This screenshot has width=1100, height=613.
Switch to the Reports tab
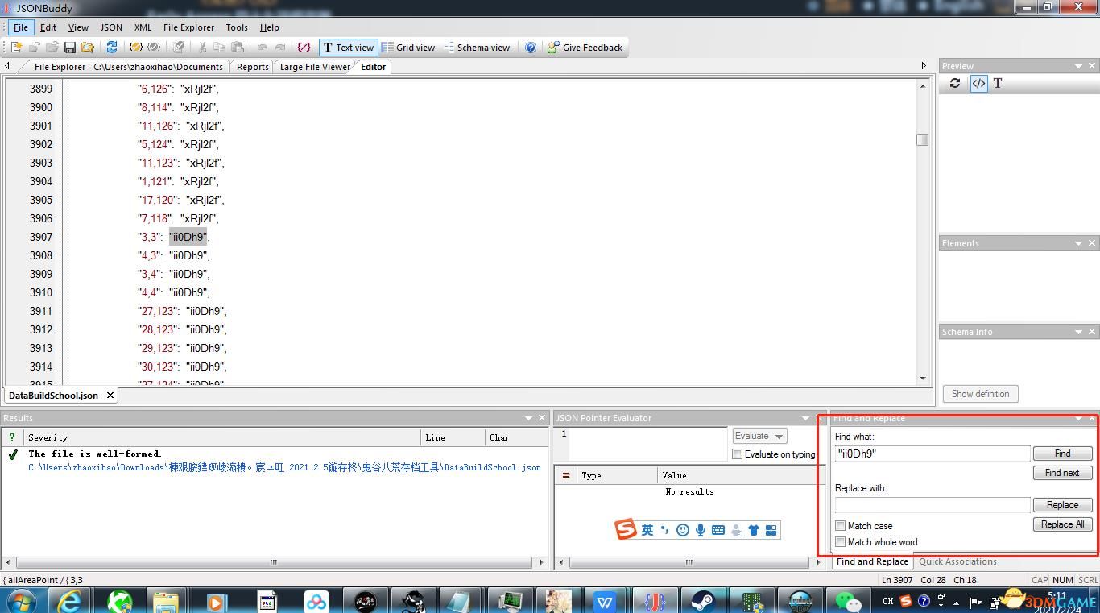[252, 67]
